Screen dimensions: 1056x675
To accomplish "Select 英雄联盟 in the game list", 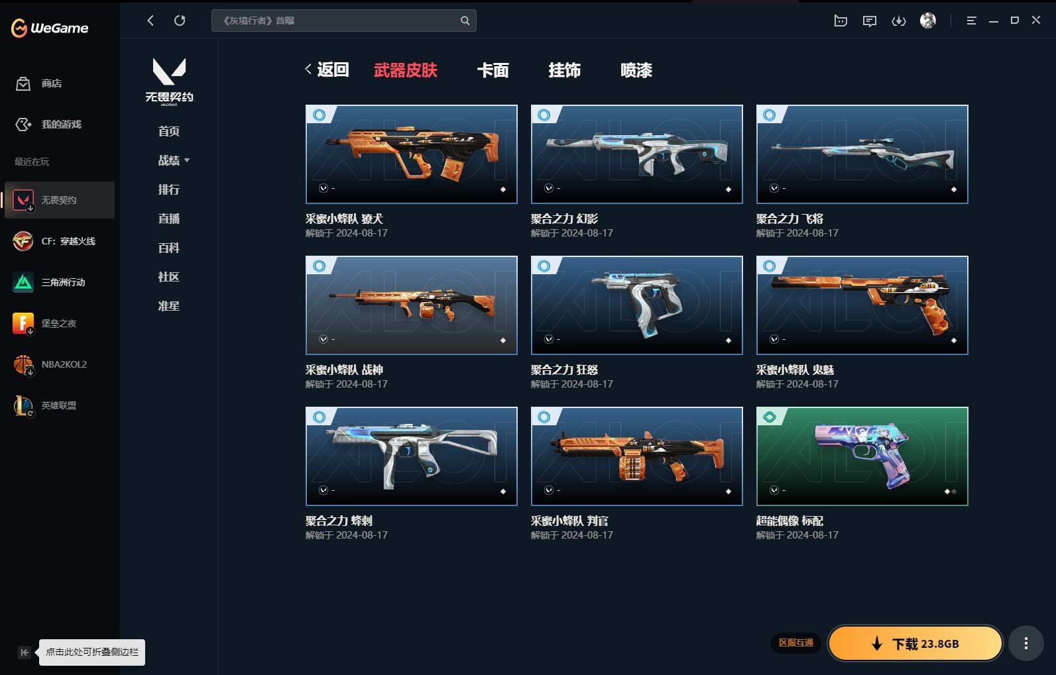I will click(58, 405).
